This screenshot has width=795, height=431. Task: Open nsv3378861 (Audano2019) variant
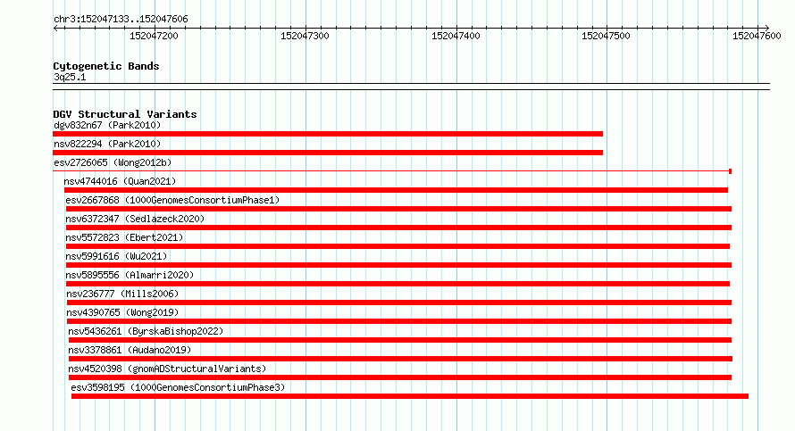(x=130, y=350)
